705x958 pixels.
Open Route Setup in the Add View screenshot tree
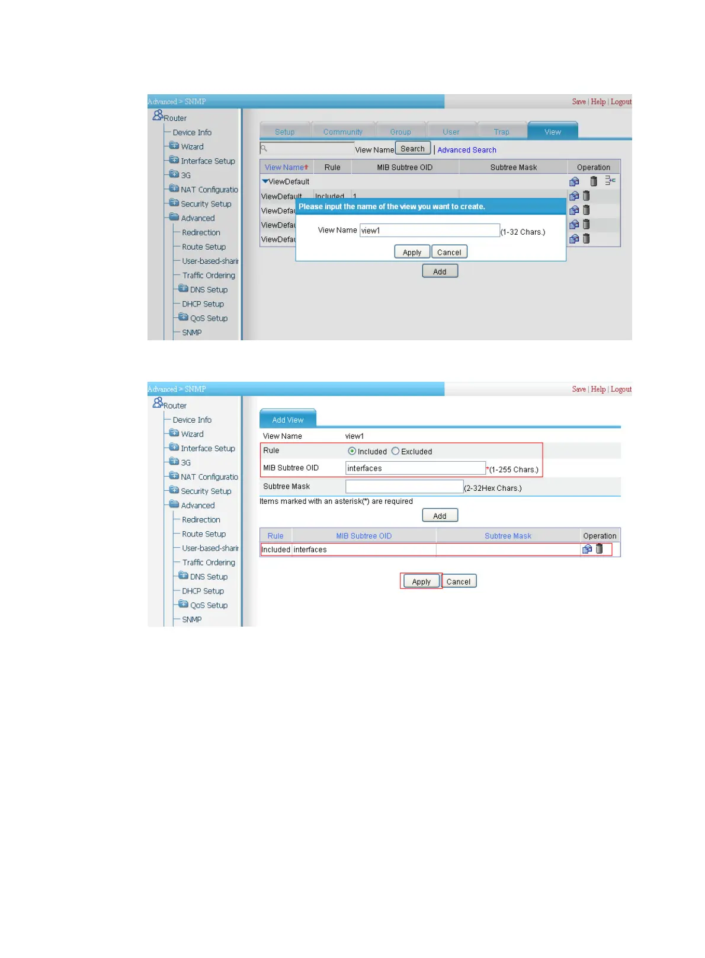[204, 534]
